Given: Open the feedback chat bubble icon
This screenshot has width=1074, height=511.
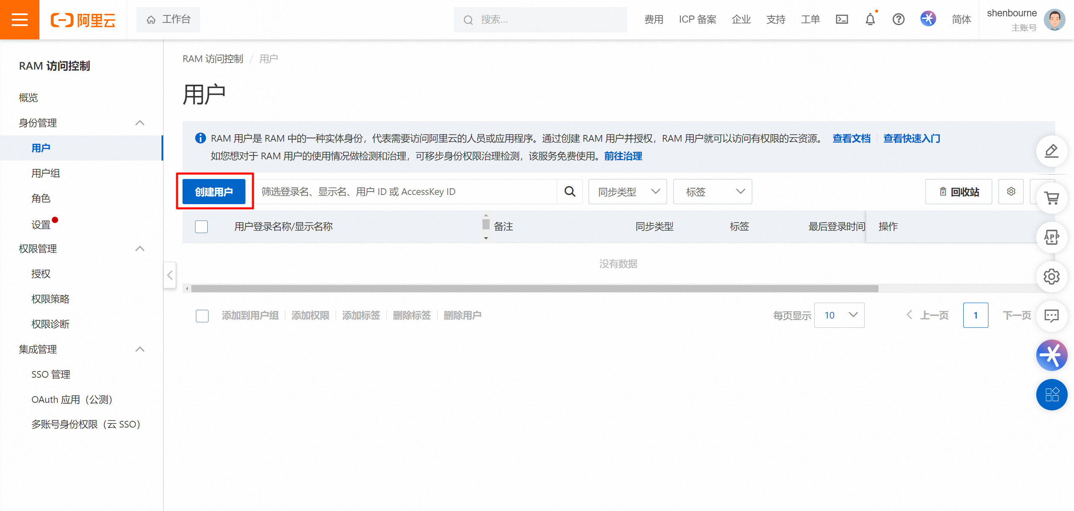Looking at the screenshot, I should pos(1051,316).
